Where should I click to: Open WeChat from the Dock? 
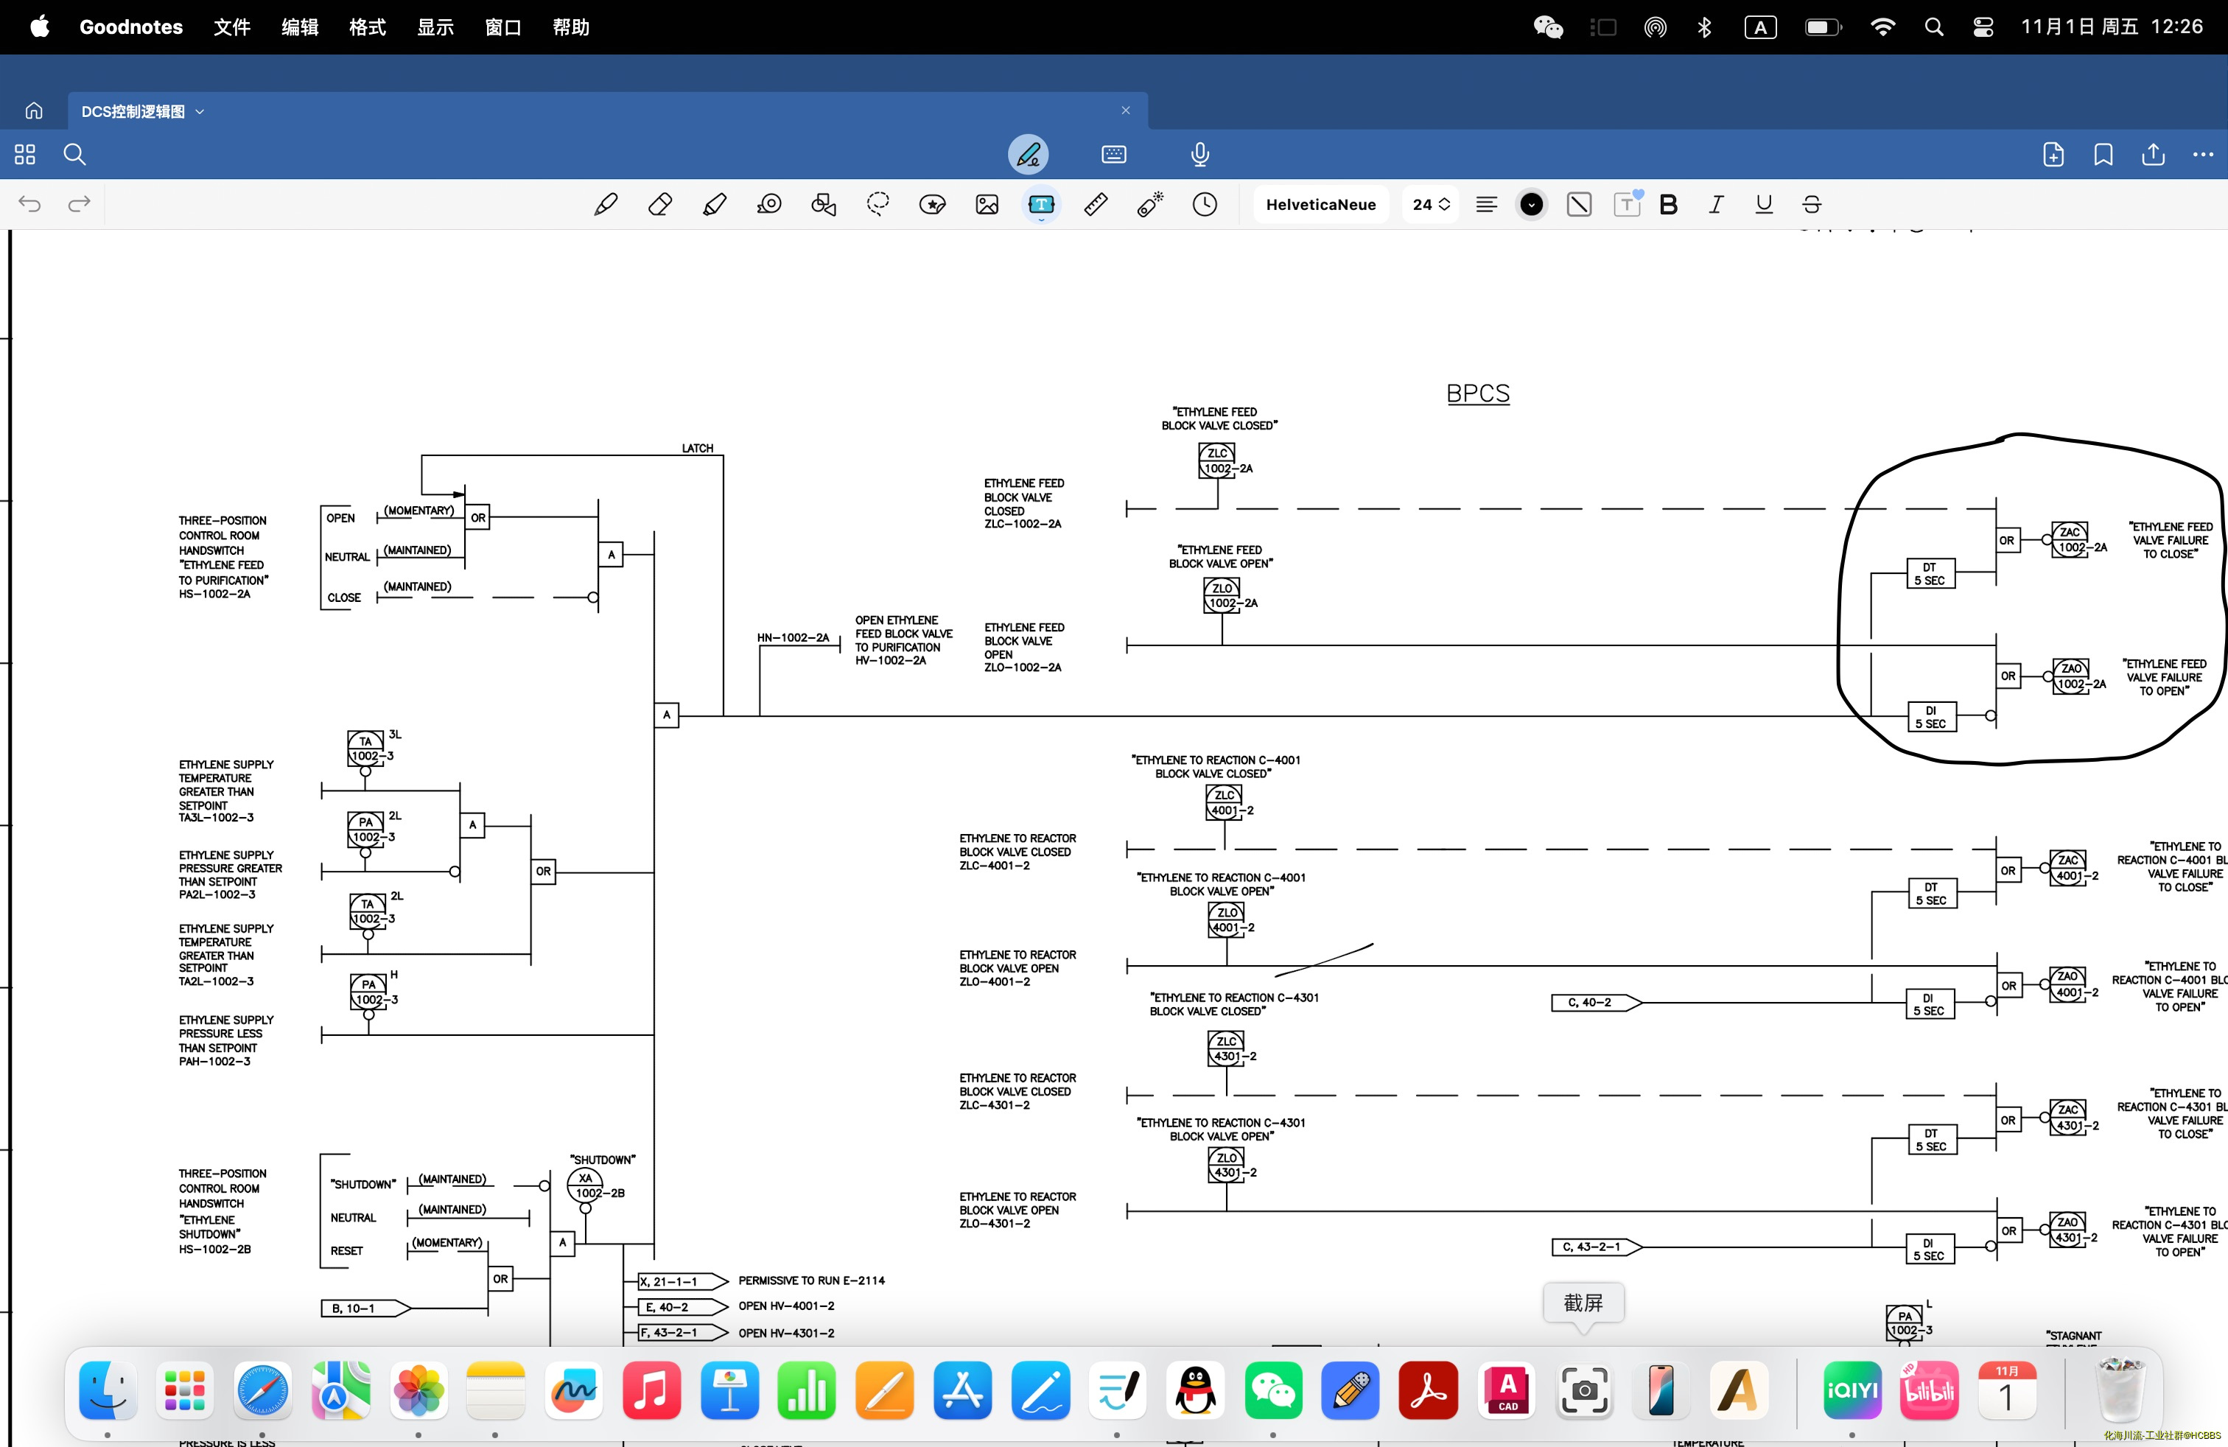(x=1273, y=1390)
